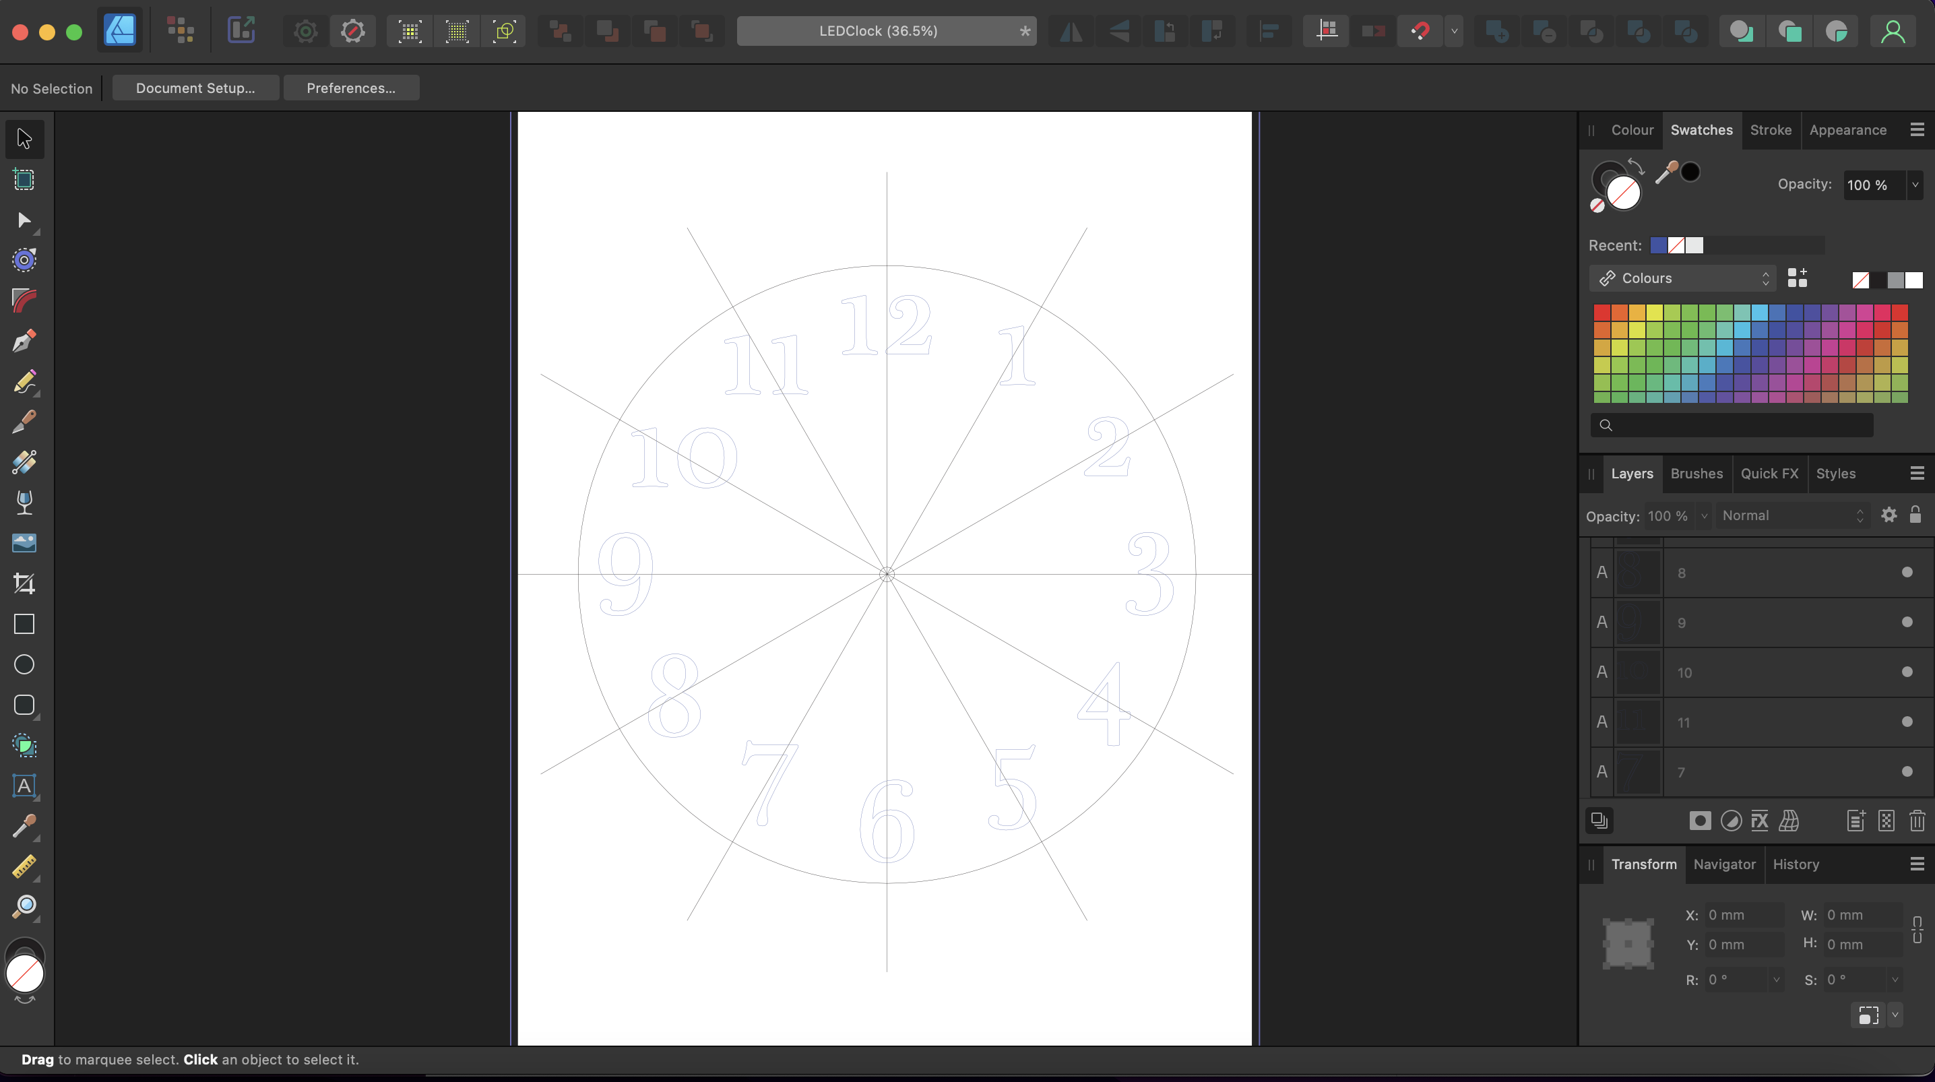Viewport: 1935px width, 1082px height.
Task: Select the Ellipse tool in toolbar
Action: click(24, 664)
